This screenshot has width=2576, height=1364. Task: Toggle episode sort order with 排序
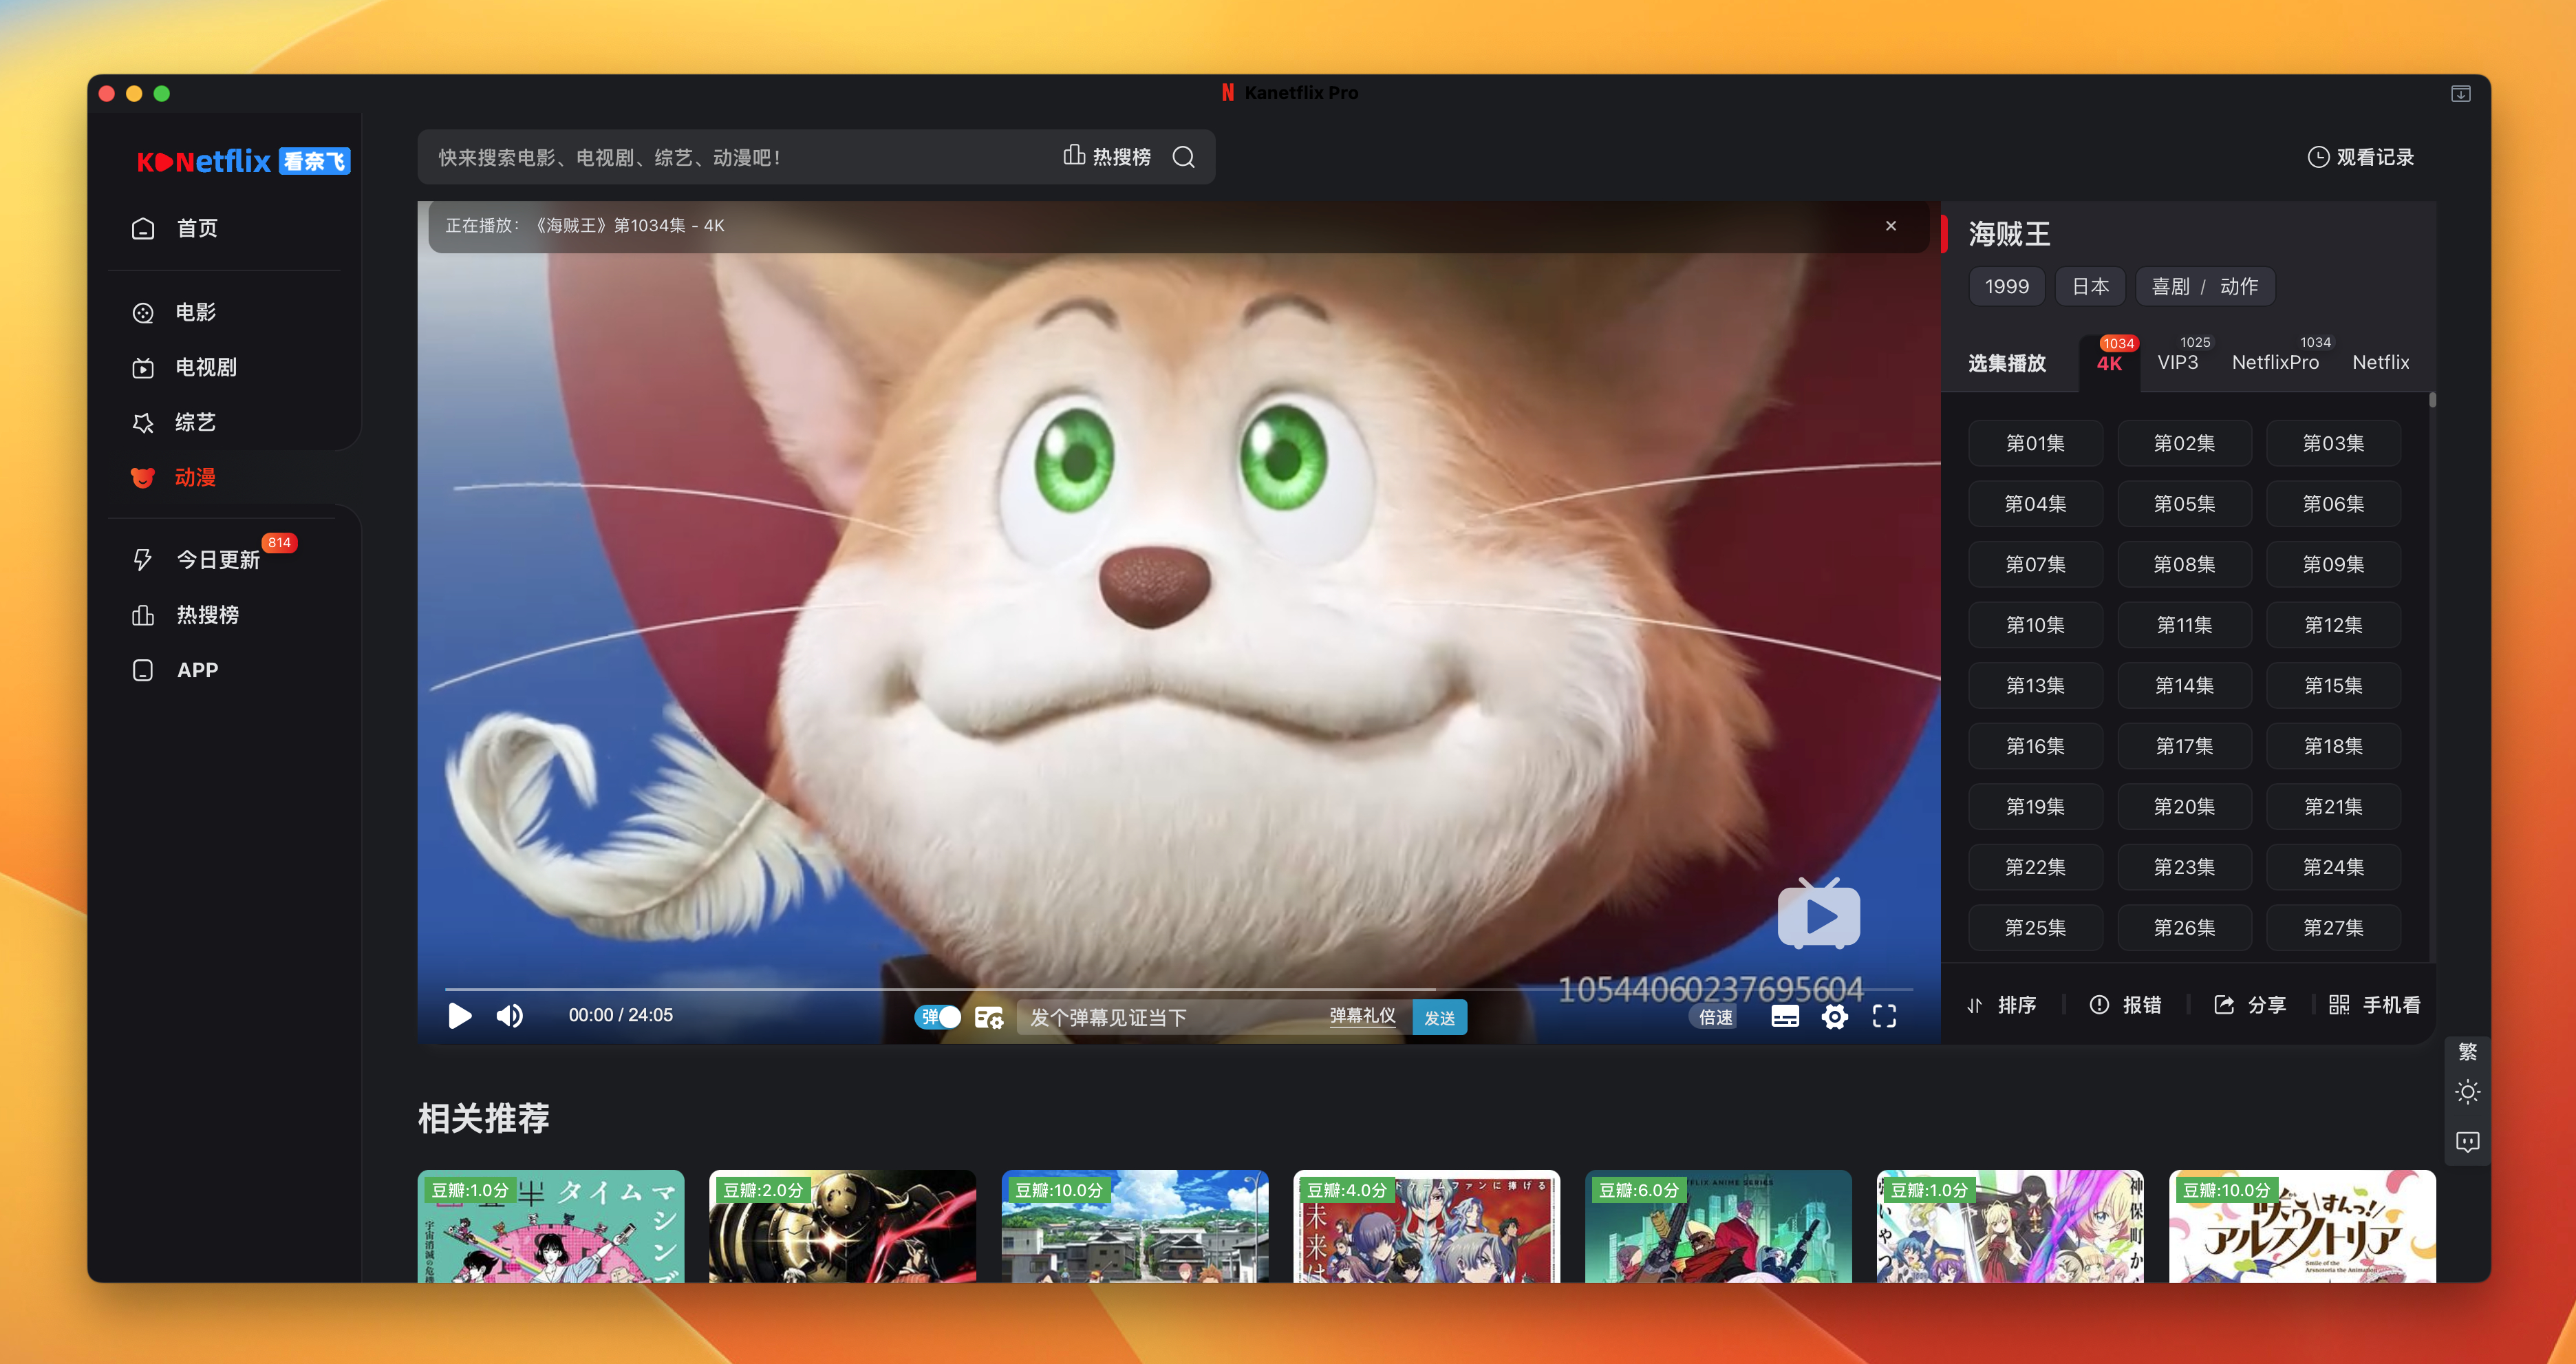tap(2002, 1005)
